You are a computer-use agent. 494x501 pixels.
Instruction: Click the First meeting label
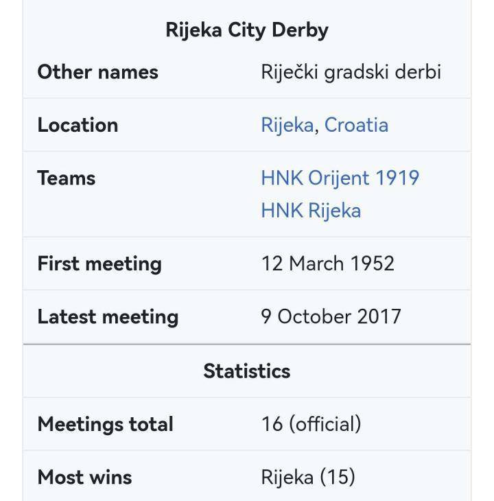pyautogui.click(x=99, y=264)
